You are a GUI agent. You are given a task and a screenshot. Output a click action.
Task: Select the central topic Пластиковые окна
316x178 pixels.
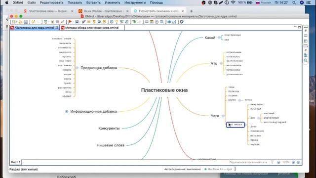164,90
